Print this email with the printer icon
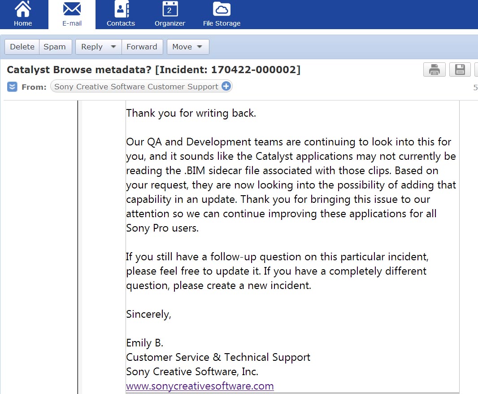Image resolution: width=478 pixels, height=394 pixels. [435, 70]
